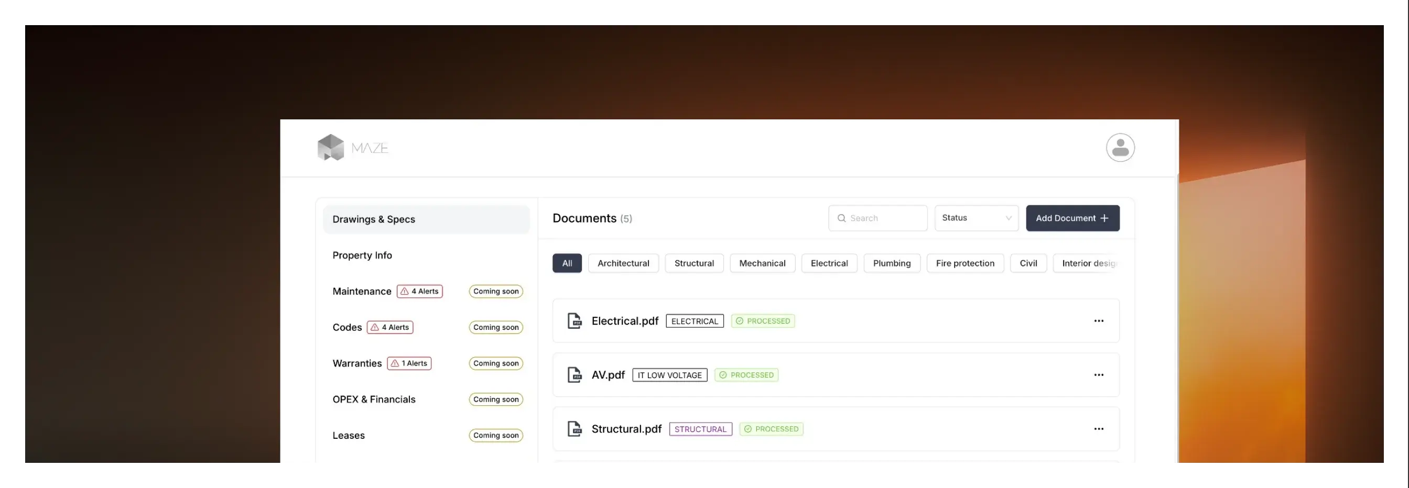Select the All filter tab

click(x=567, y=263)
